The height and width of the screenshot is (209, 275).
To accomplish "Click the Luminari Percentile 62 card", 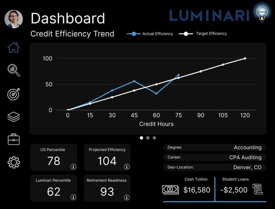I will pyautogui.click(x=54, y=188).
